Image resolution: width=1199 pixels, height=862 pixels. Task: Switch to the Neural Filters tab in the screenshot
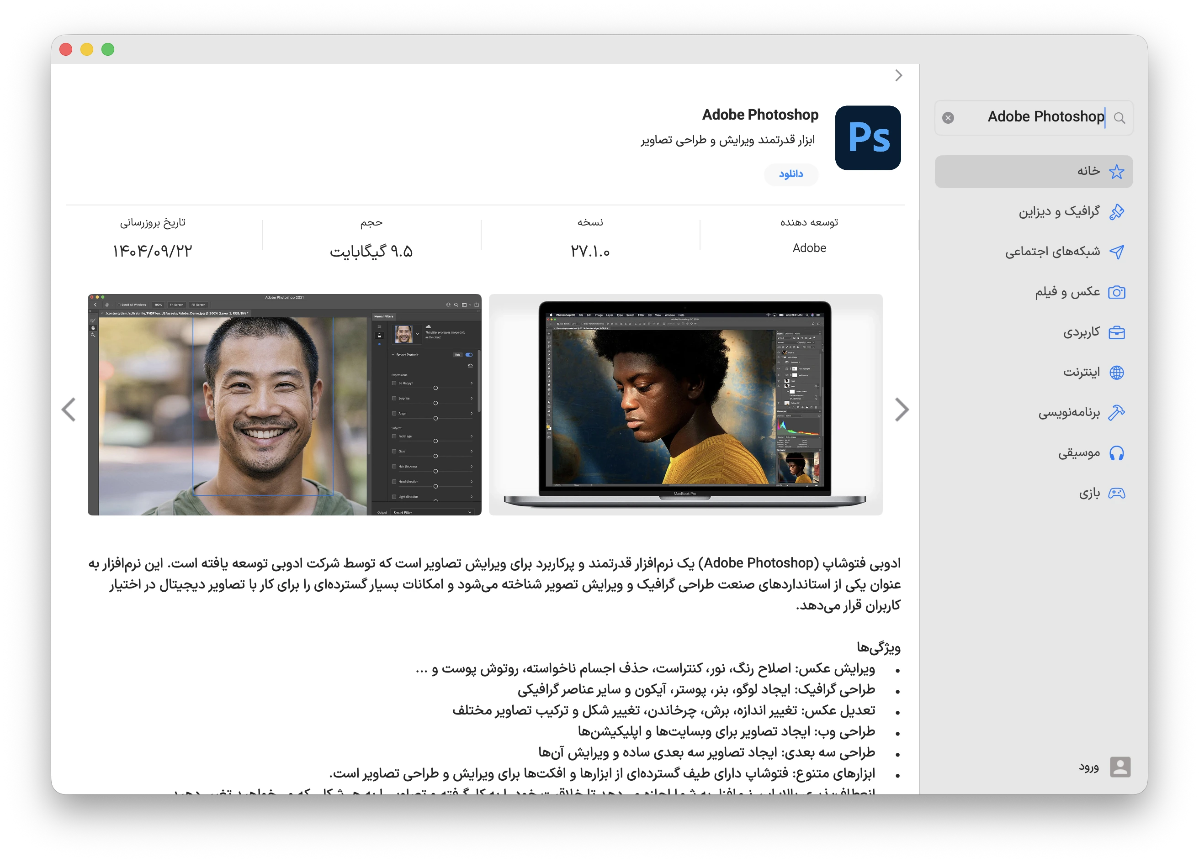point(384,316)
